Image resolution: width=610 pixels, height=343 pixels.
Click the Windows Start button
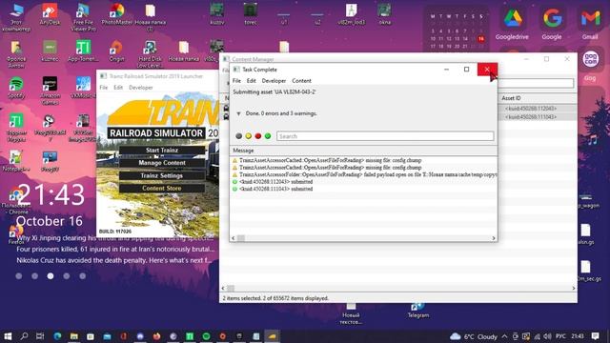click(x=8, y=336)
